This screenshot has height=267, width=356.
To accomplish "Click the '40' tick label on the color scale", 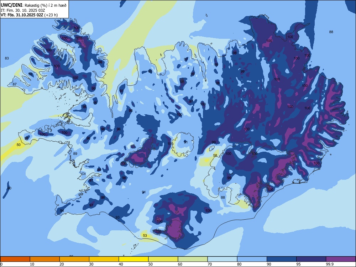I will [121, 264].
